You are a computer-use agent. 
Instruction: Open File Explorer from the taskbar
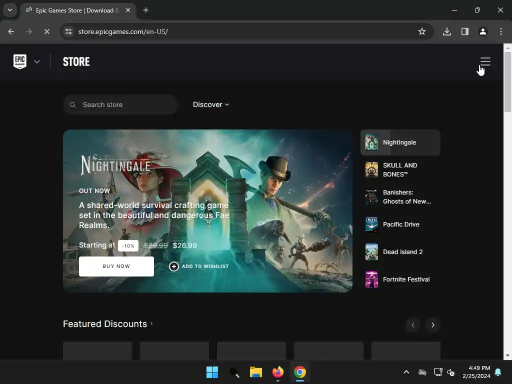pos(256,372)
